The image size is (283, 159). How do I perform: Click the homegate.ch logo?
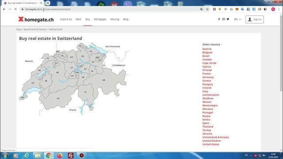(x=36, y=19)
